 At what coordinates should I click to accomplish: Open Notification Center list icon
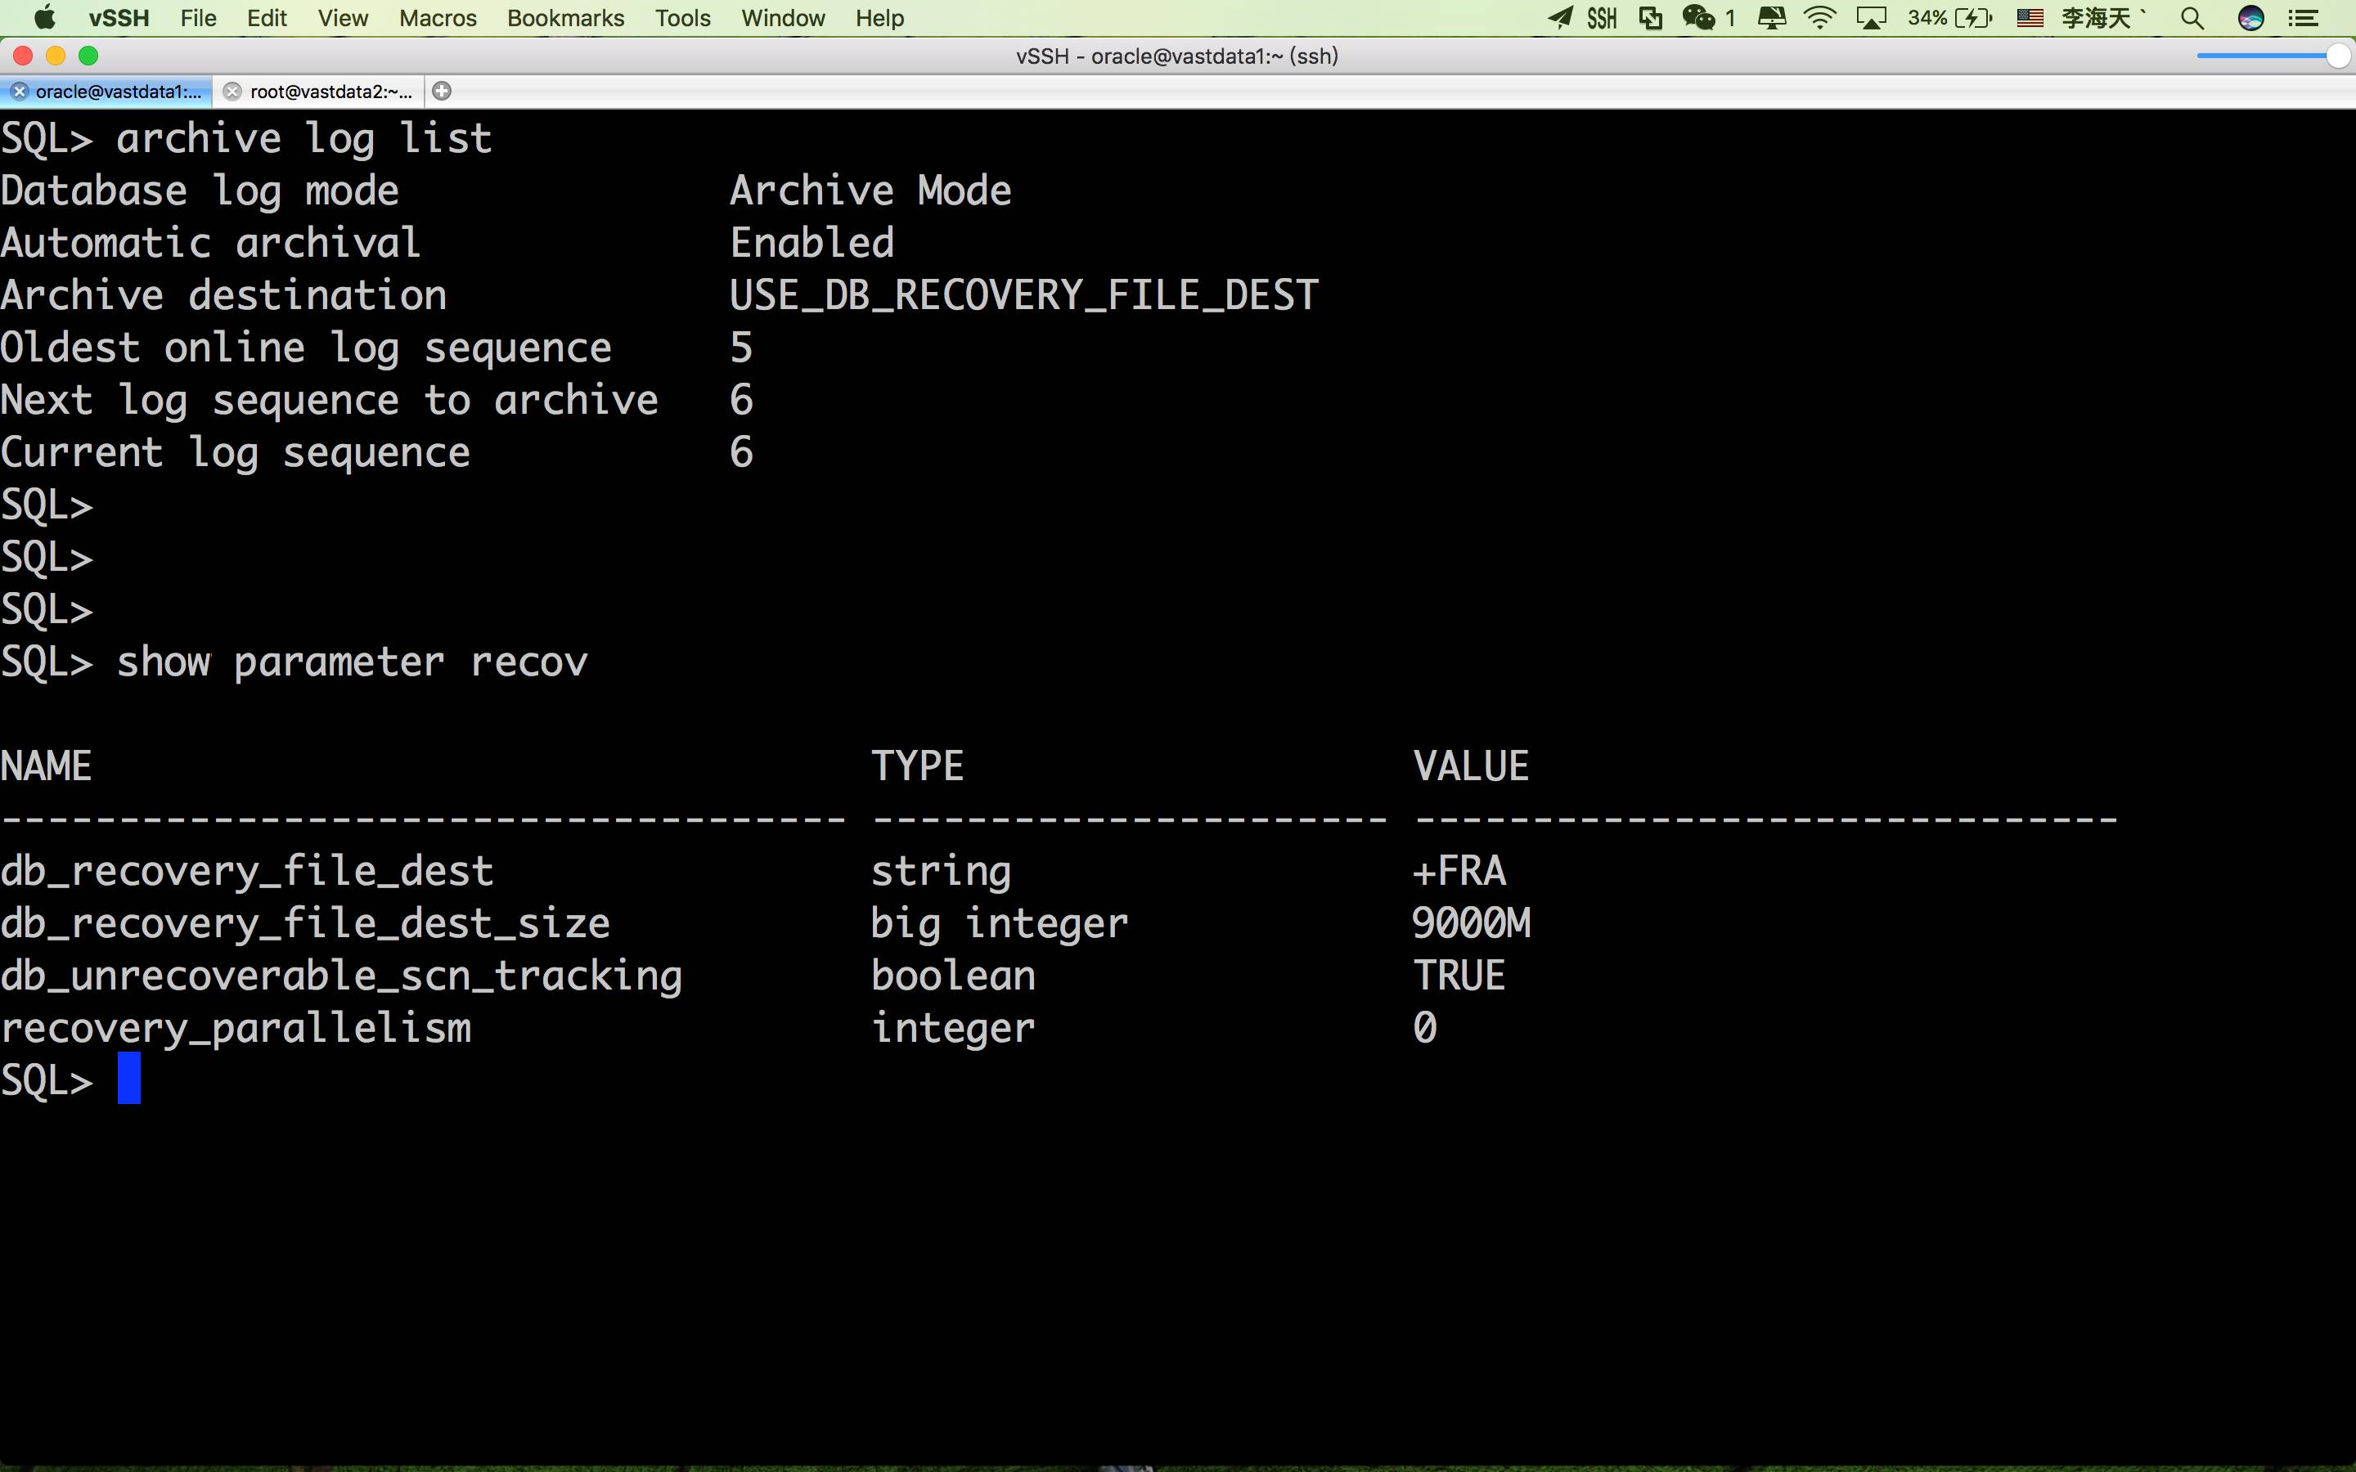(2304, 17)
